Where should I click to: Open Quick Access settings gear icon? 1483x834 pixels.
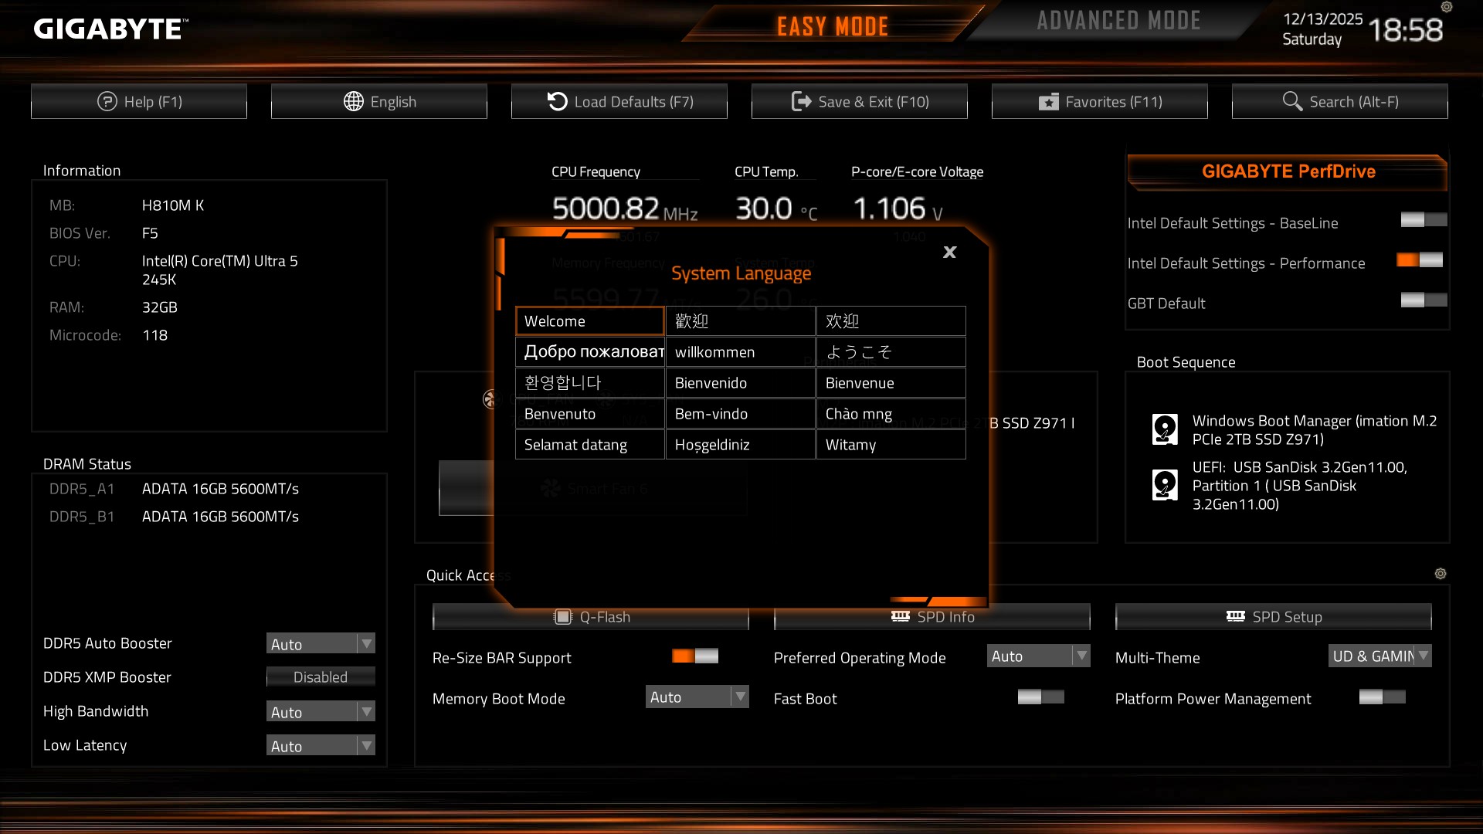(x=1440, y=574)
